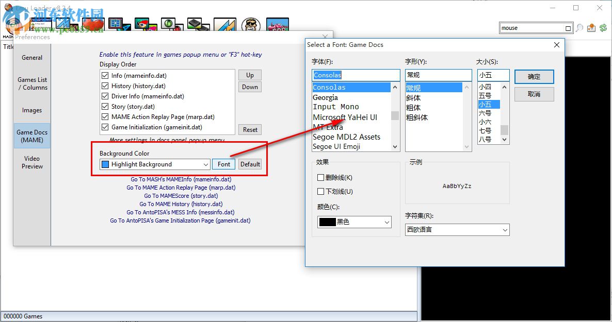
Task: Focus the search field containing mouse
Action: pos(532,28)
